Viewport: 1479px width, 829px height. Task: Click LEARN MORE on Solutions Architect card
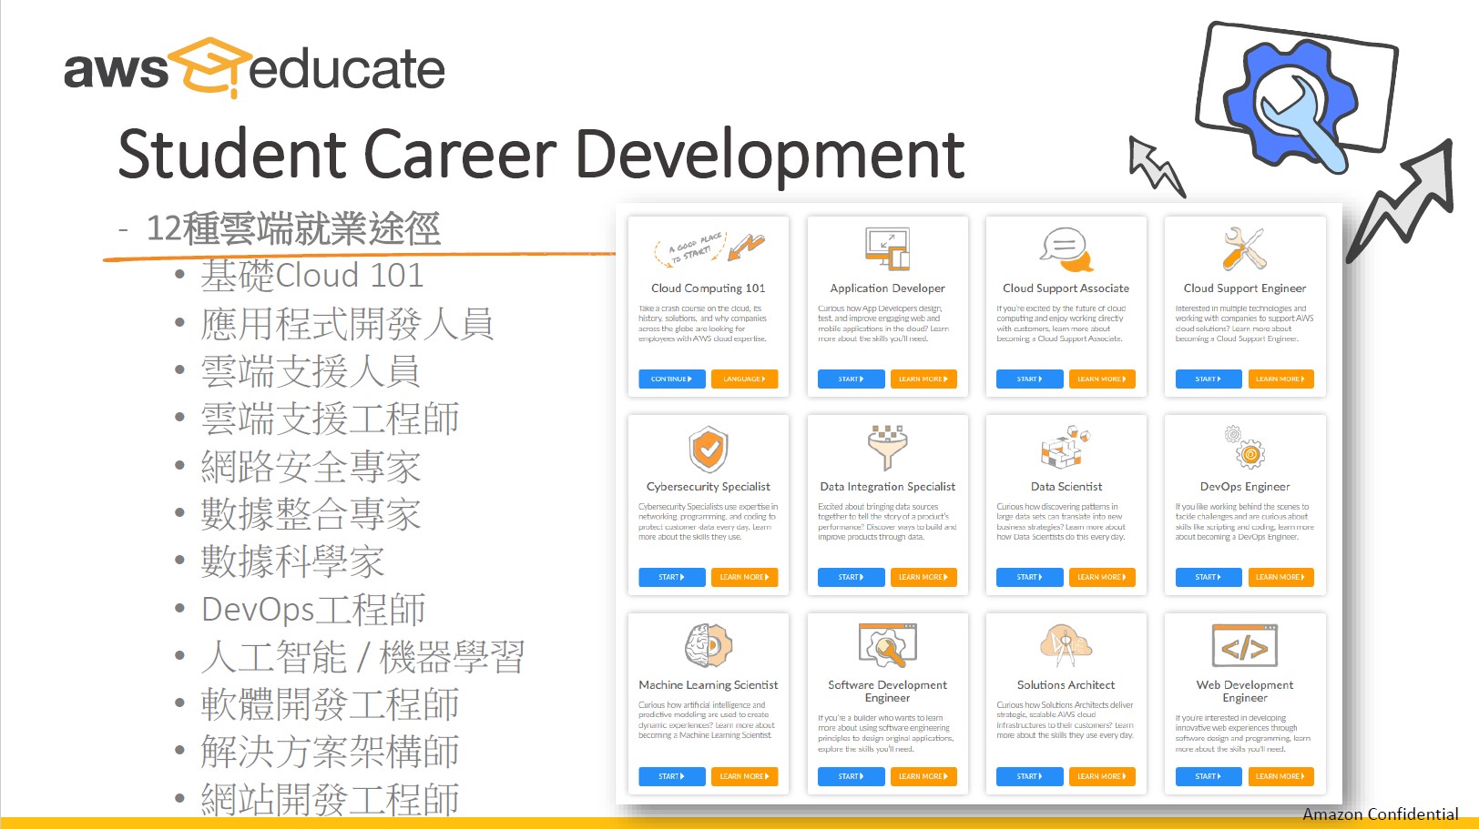[1101, 776]
